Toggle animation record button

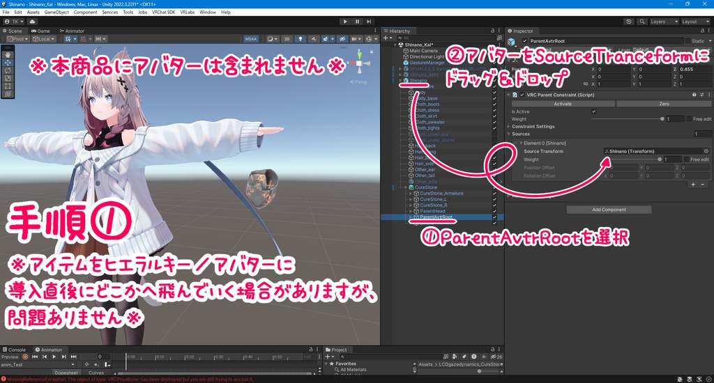point(26,357)
